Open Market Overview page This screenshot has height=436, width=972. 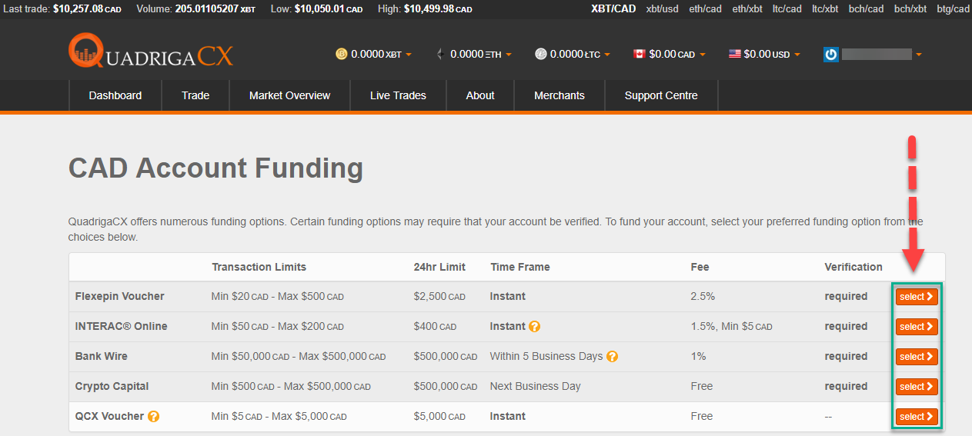pos(289,95)
